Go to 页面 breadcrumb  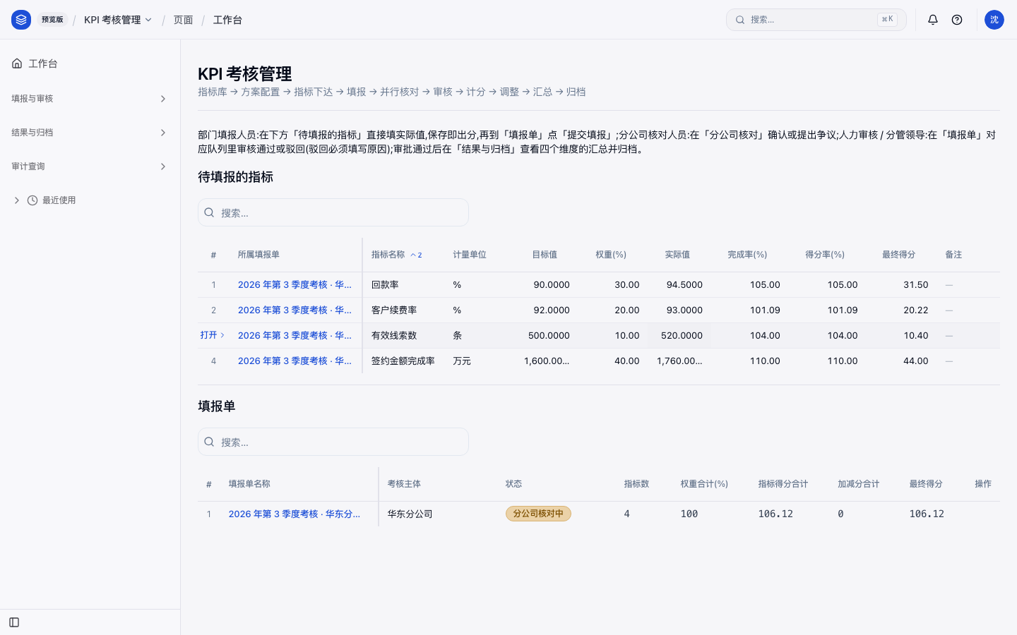tap(183, 20)
